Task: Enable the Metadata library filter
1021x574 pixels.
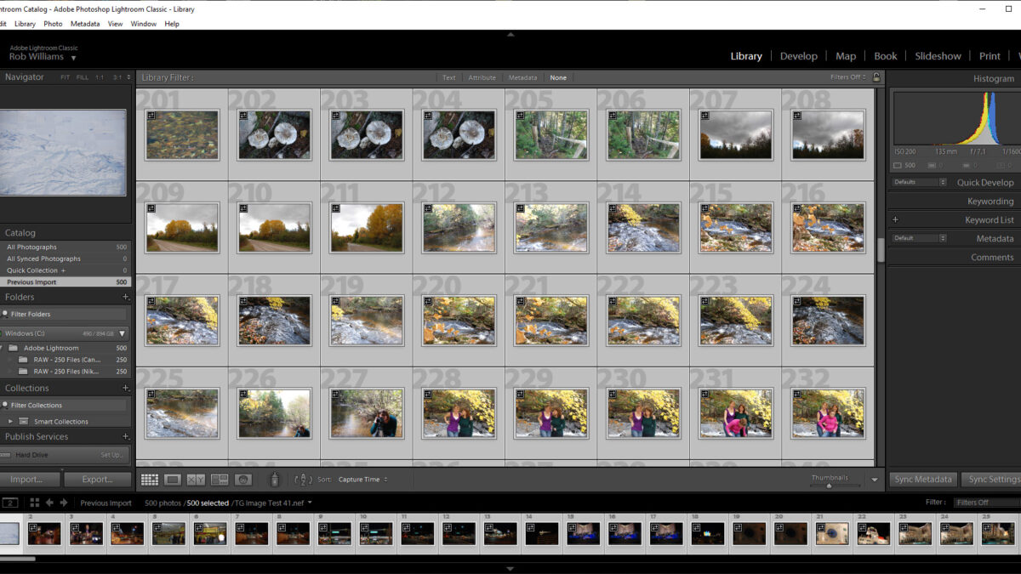Action: tap(522, 77)
